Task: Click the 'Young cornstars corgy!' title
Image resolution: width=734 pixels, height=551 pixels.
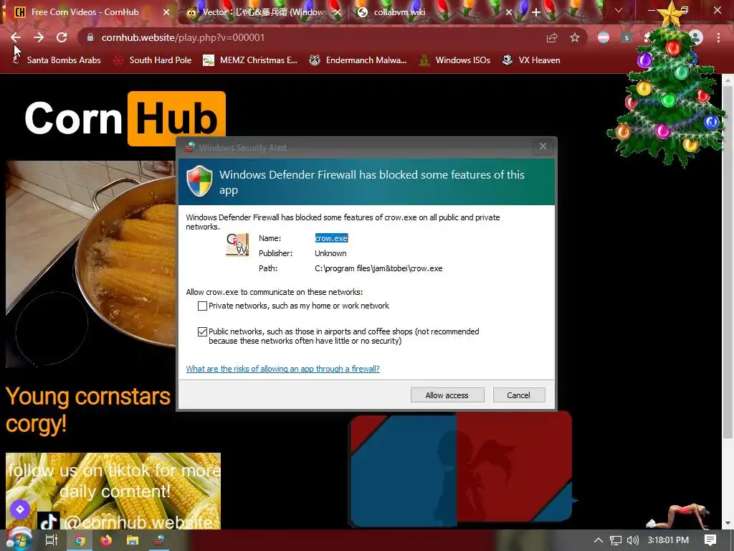Action: (x=88, y=410)
